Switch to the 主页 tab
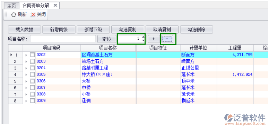Screen dimensions: 269x129 (11, 6)
